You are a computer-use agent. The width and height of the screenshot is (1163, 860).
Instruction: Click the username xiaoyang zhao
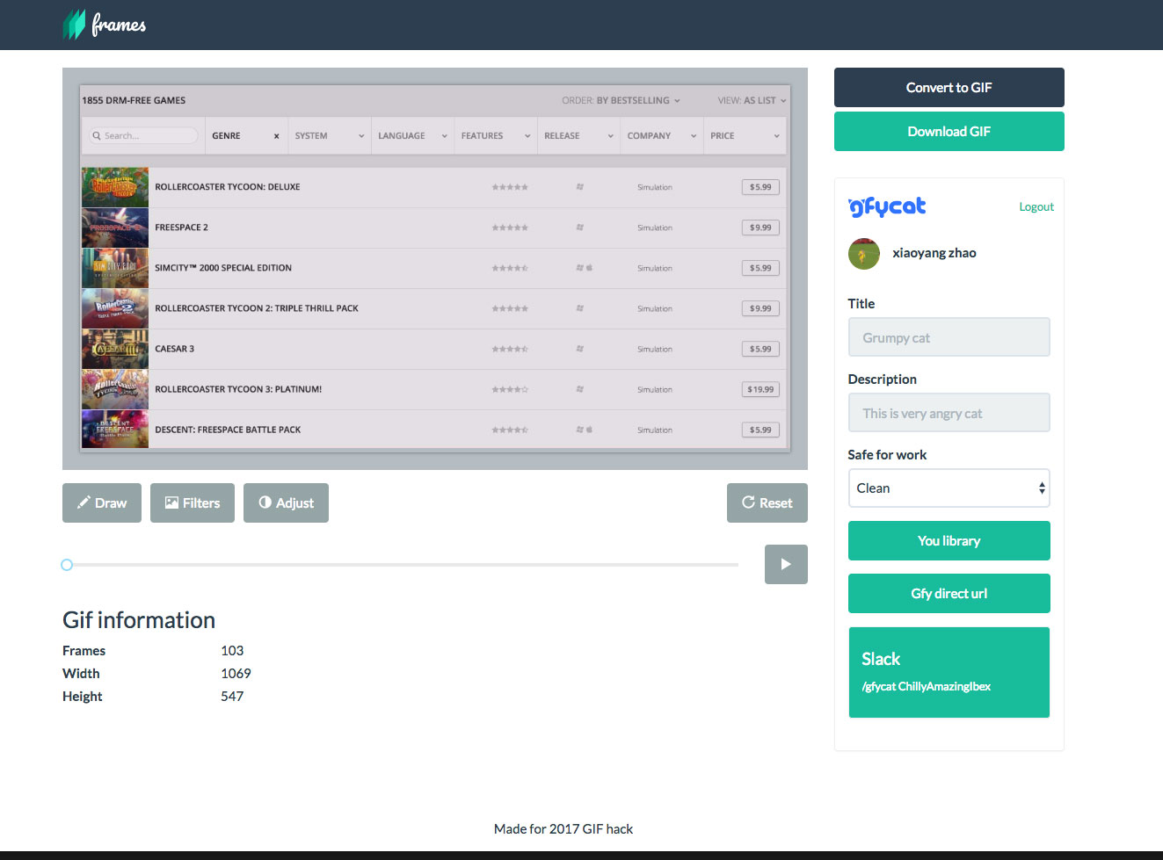pyautogui.click(x=934, y=253)
